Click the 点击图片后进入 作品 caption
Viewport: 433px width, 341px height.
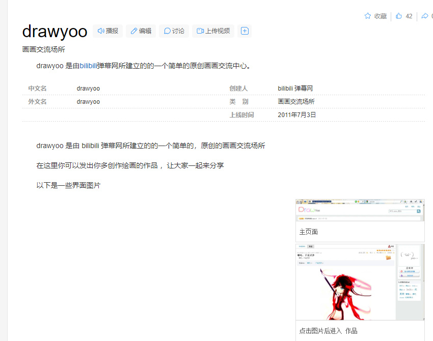tap(329, 331)
